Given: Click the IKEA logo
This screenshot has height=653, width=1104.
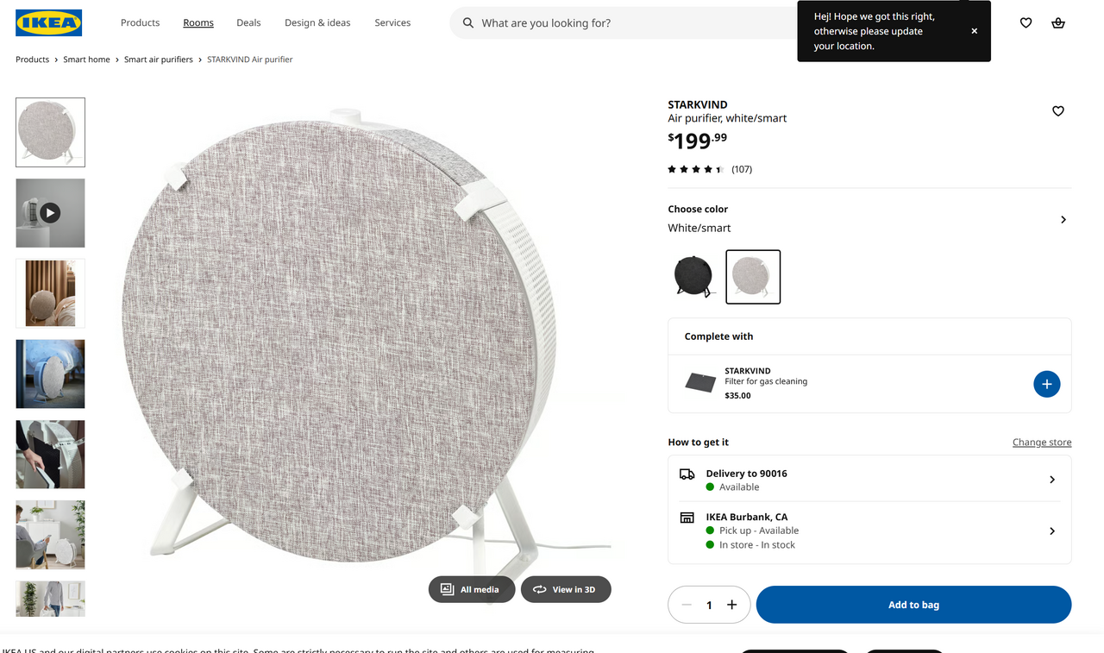Looking at the screenshot, I should click(x=49, y=22).
